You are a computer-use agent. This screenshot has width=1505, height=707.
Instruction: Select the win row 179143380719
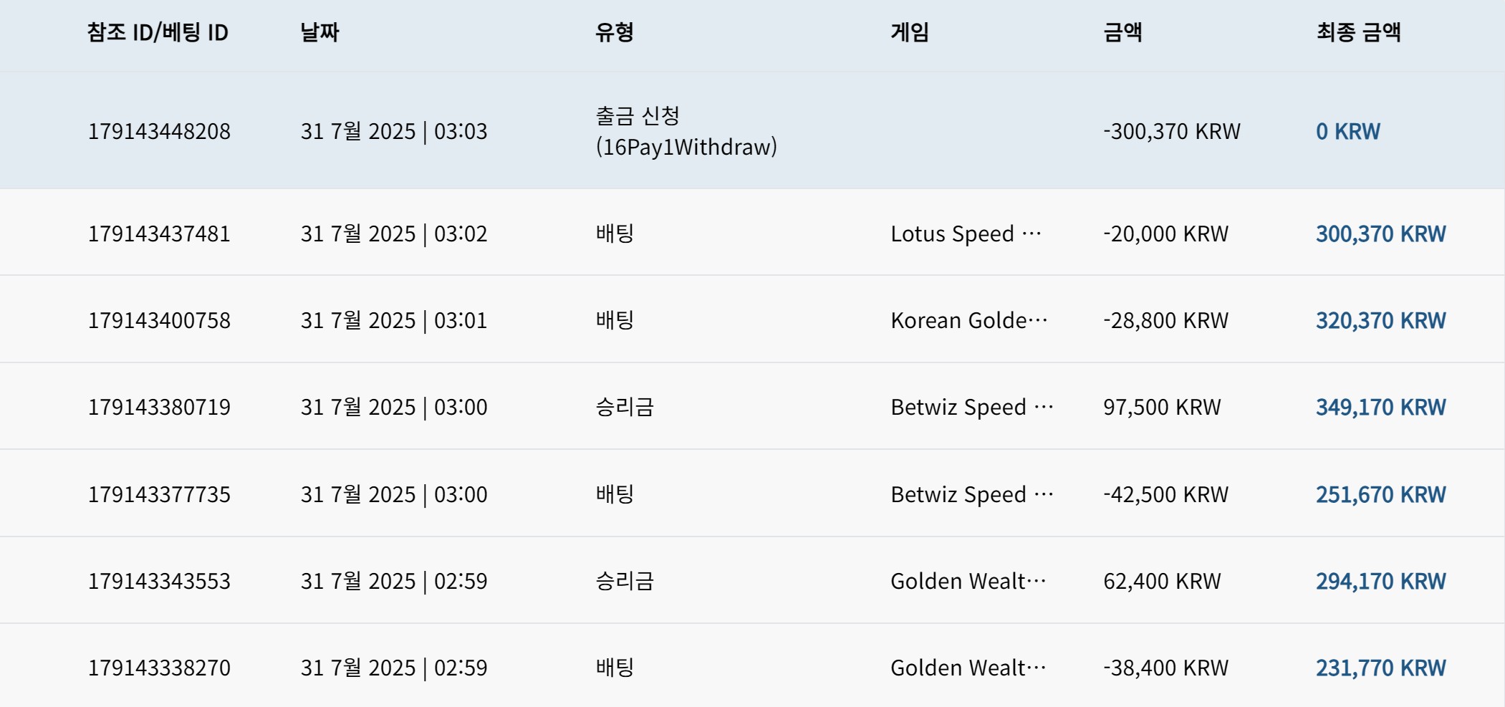752,406
